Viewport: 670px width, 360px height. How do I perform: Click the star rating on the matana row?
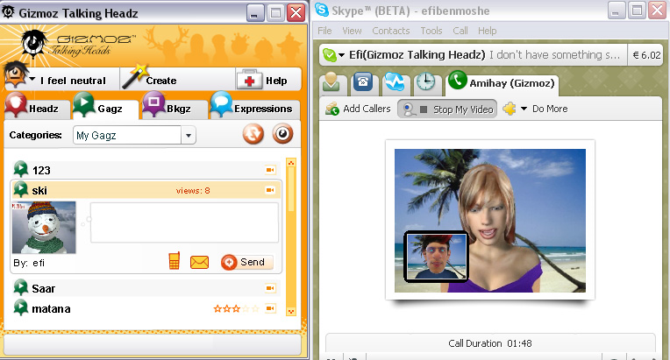(x=236, y=308)
